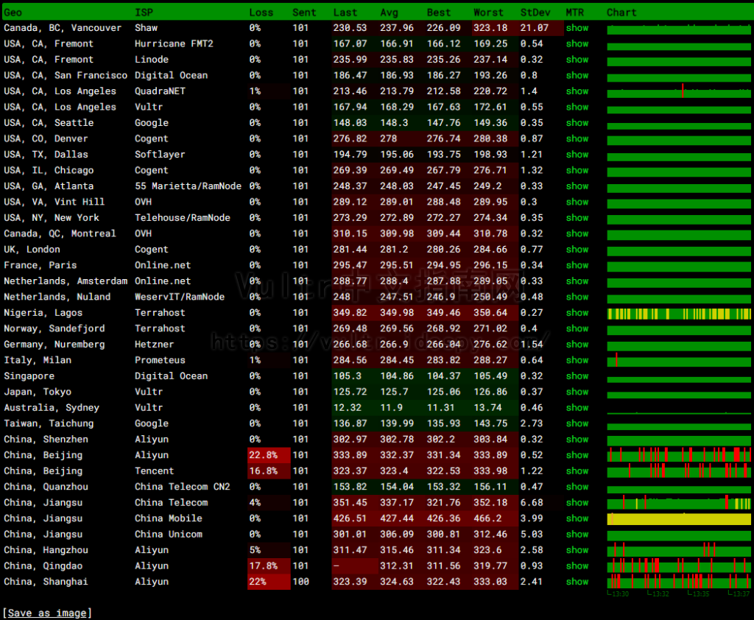754x620 pixels.
Task: Show MTR for Hangzhou Aliyun row
Action: point(577,550)
